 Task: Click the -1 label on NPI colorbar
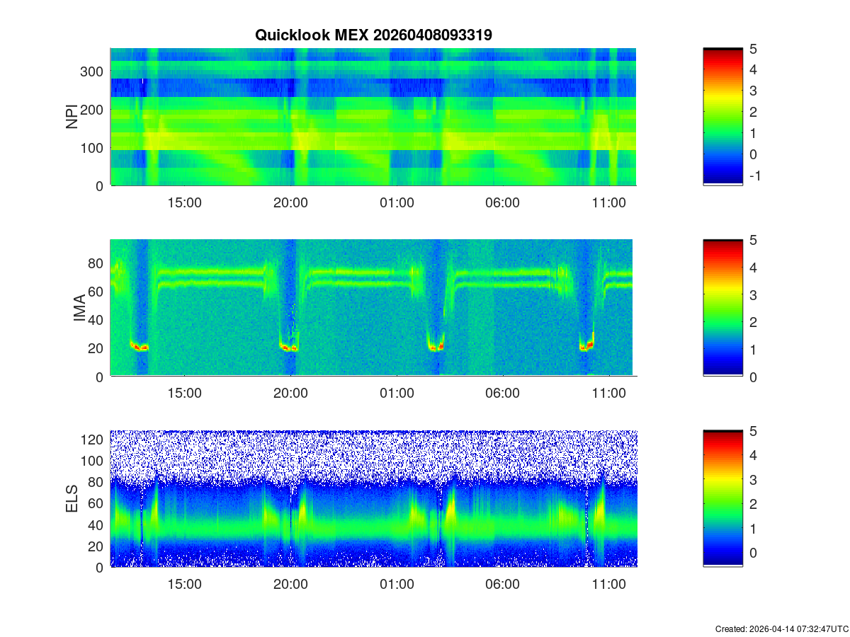(754, 176)
